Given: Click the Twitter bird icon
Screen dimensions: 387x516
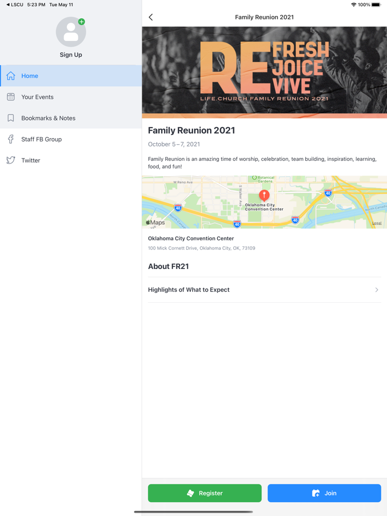Looking at the screenshot, I should pos(11,160).
